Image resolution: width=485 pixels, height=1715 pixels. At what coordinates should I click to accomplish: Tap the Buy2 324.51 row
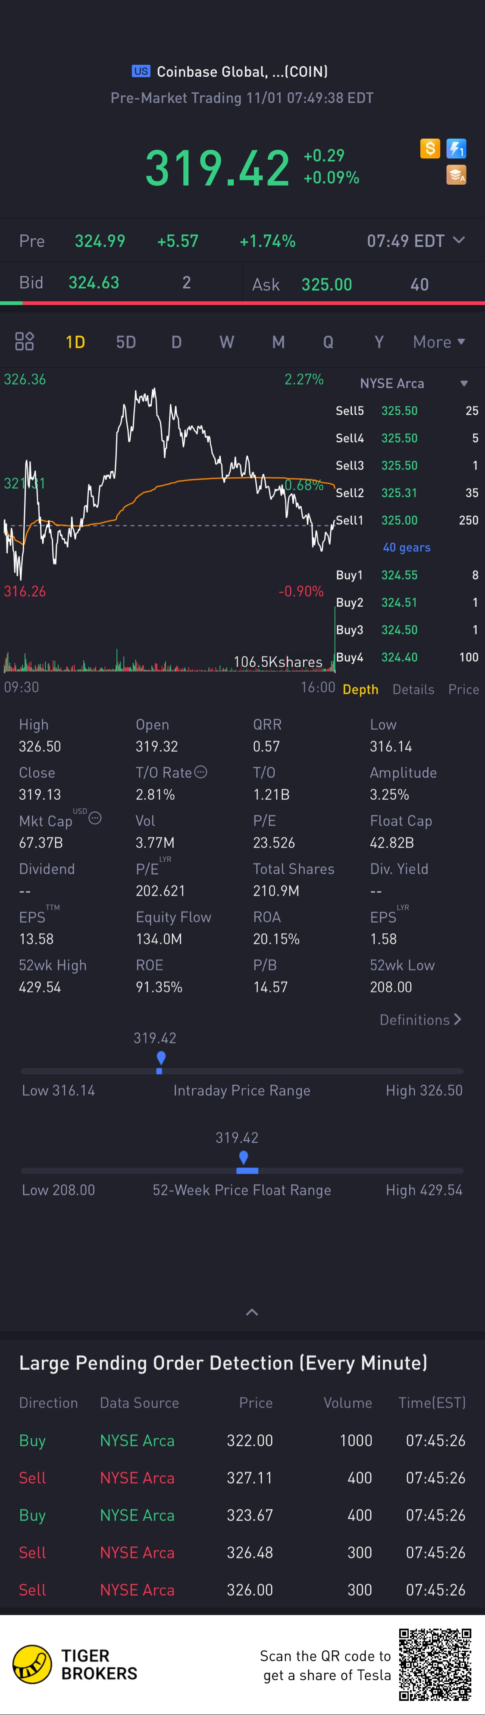(x=407, y=602)
